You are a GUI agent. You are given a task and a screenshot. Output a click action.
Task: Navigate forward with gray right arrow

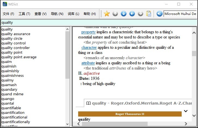pyautogui.click(x=140, y=14)
